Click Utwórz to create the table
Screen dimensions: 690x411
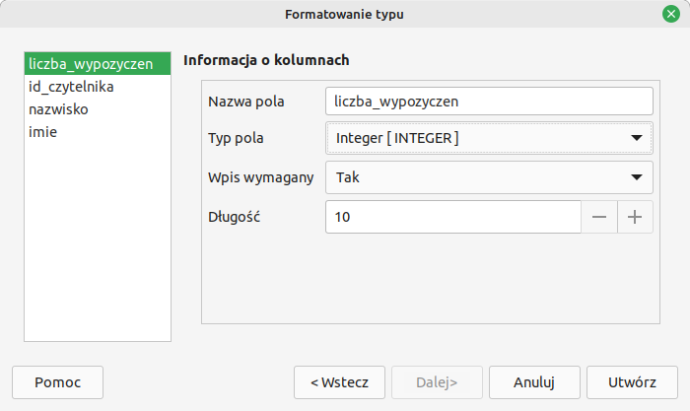[x=632, y=382]
